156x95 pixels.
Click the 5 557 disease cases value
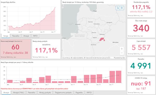click(141, 47)
